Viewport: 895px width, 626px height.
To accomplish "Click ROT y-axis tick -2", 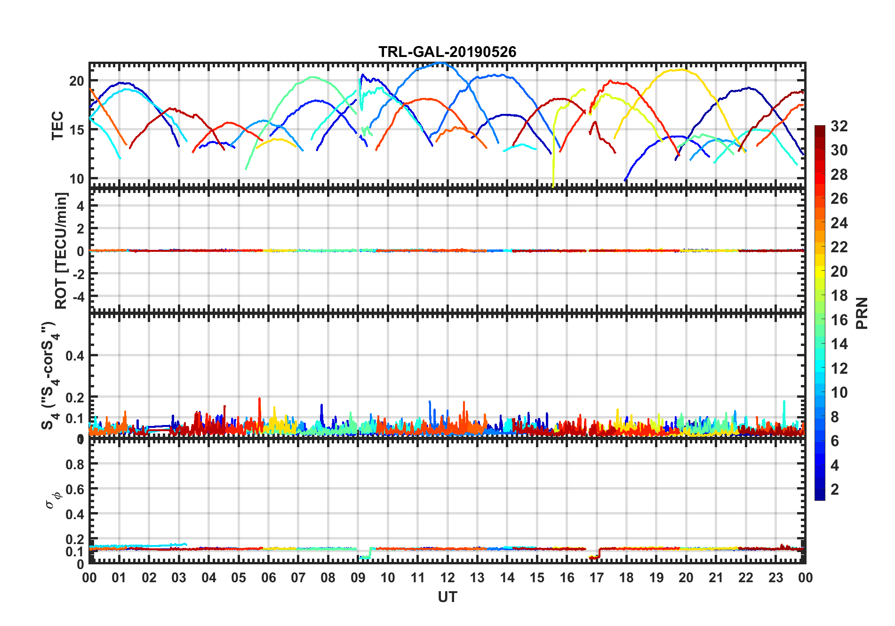I will [79, 274].
